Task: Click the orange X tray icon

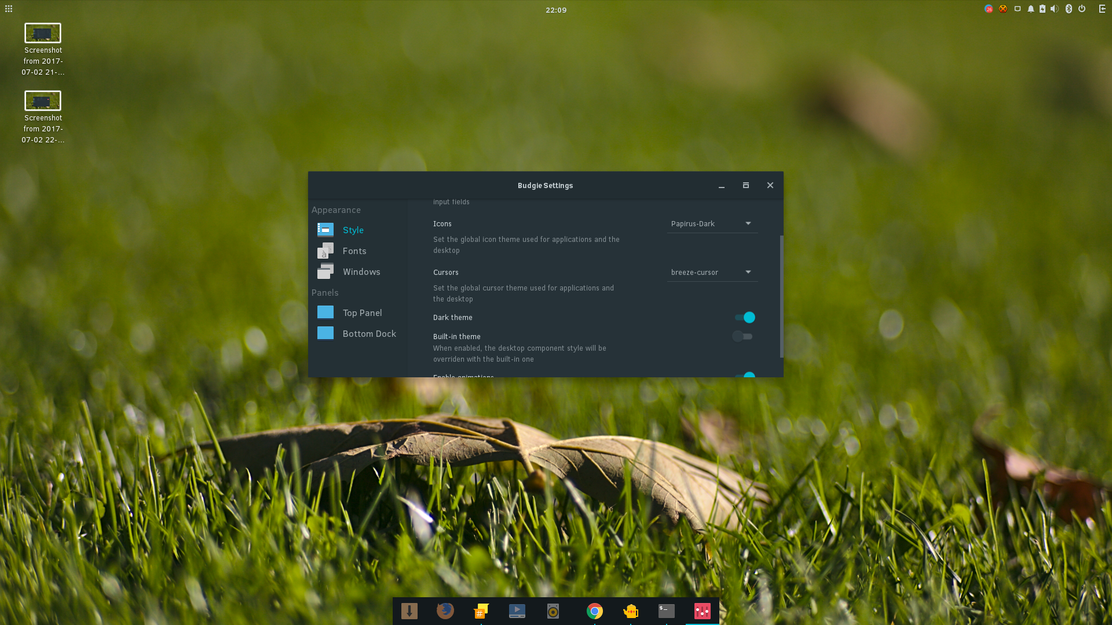Action: (x=1003, y=9)
